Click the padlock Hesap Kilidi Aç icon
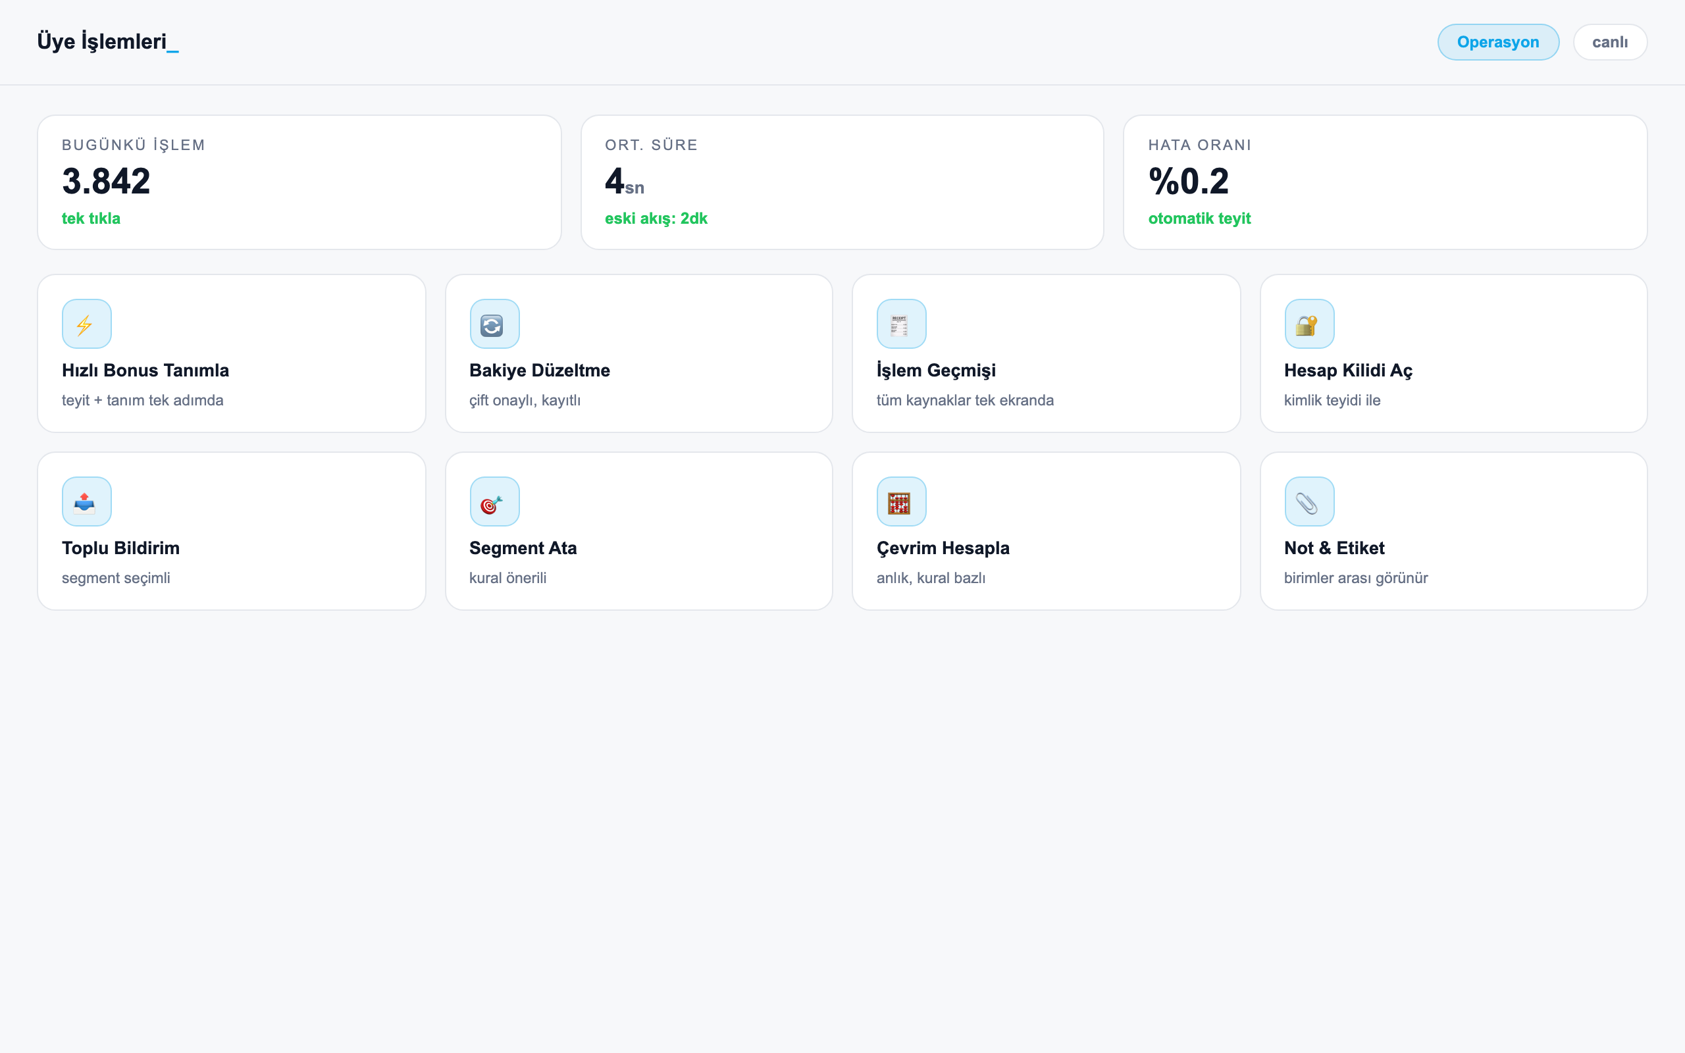 [1309, 324]
